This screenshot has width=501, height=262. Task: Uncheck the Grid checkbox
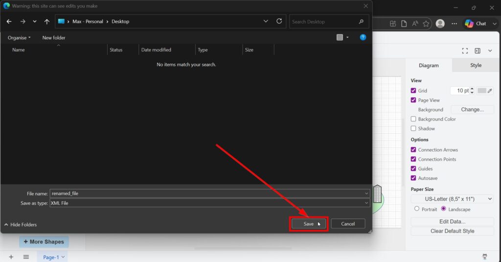[x=413, y=91]
